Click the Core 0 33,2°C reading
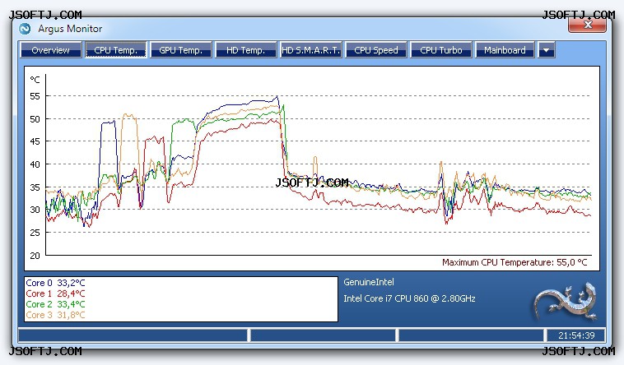This screenshot has width=624, height=365. click(x=55, y=283)
